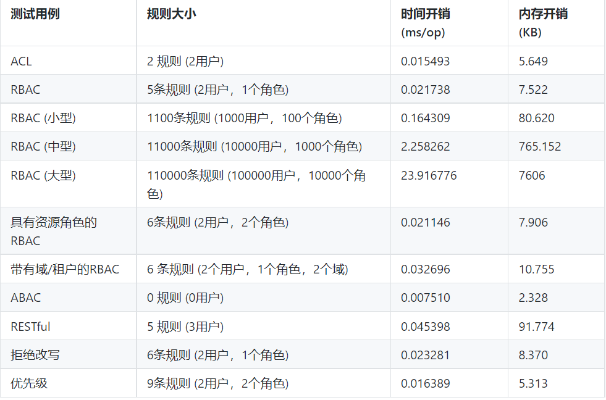Select the 1100条规则 rule size cell
Viewport: 606px width, 400px height.
tap(245, 118)
